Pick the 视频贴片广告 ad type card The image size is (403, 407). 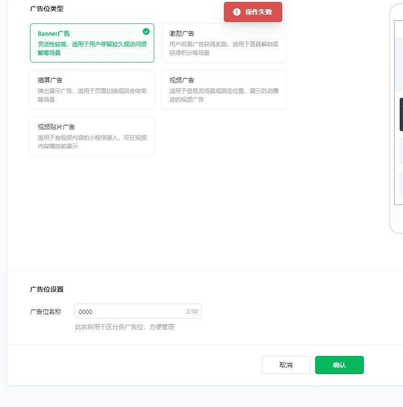click(92, 136)
